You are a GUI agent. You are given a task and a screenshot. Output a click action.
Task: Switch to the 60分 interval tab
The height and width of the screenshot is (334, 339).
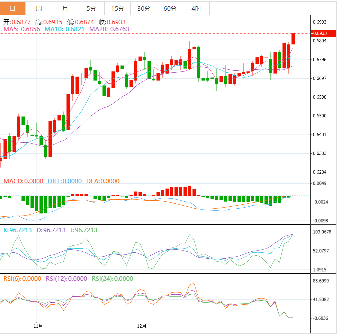pyautogui.click(x=170, y=8)
